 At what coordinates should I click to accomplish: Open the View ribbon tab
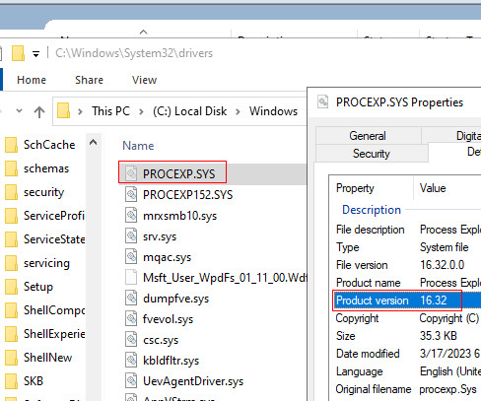(x=144, y=80)
